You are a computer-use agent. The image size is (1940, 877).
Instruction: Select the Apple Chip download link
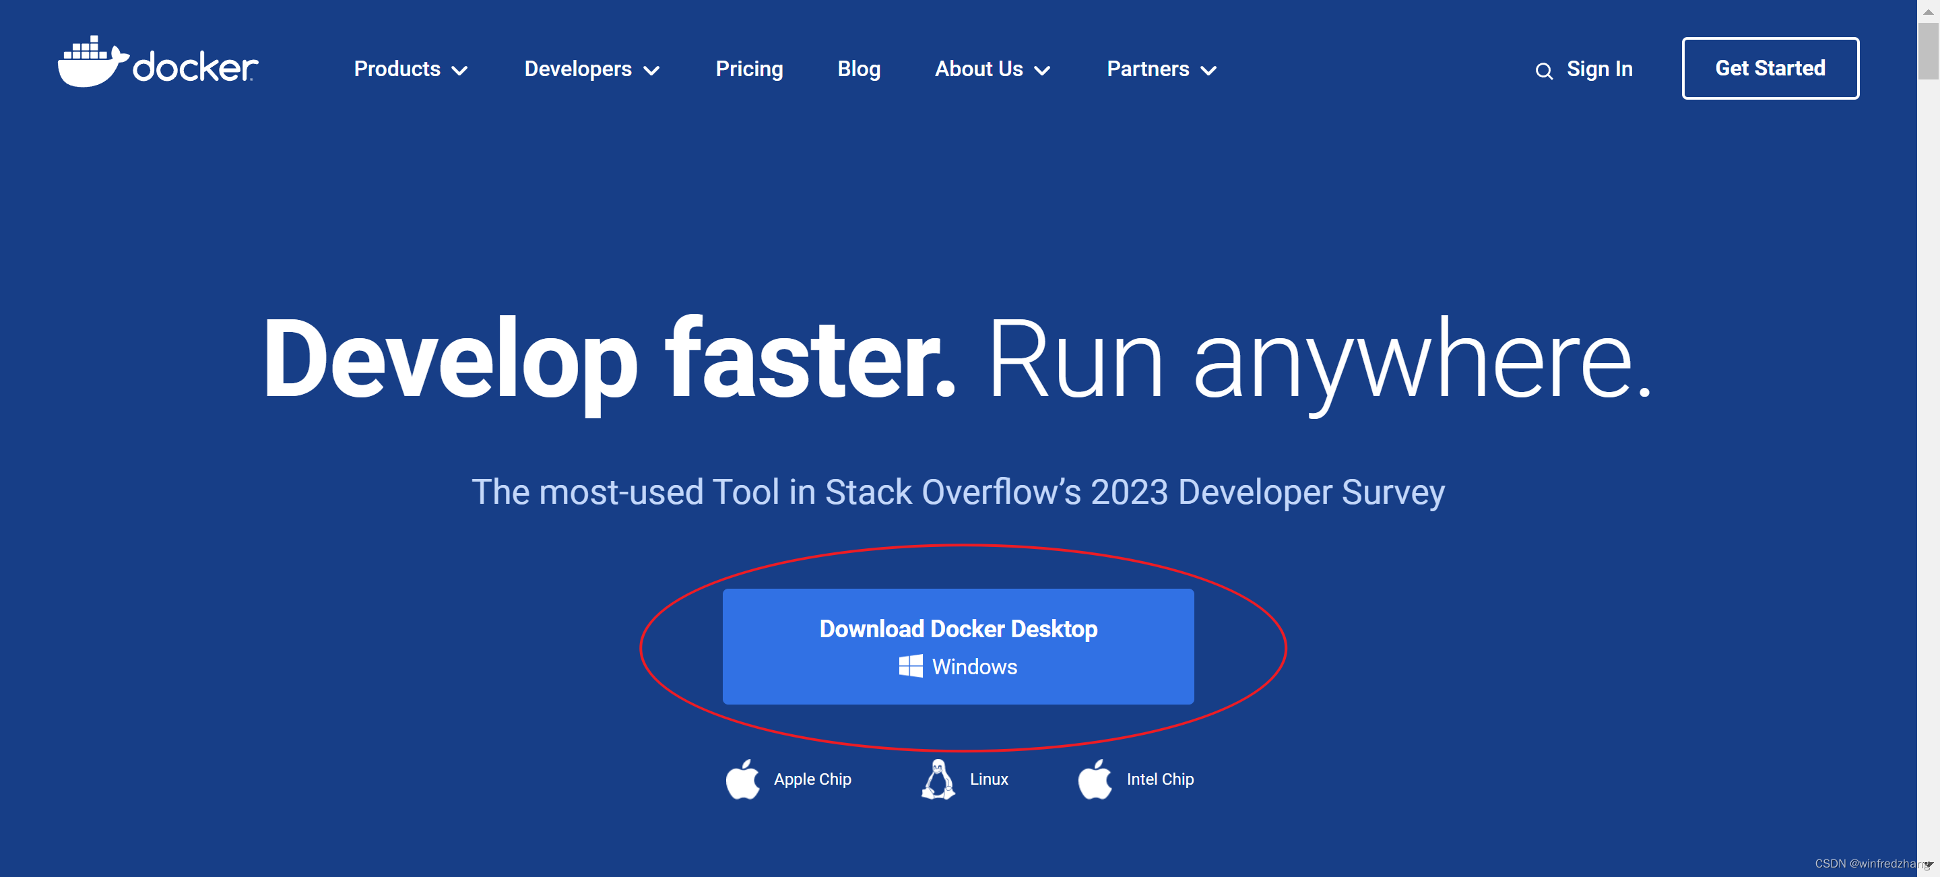point(812,779)
